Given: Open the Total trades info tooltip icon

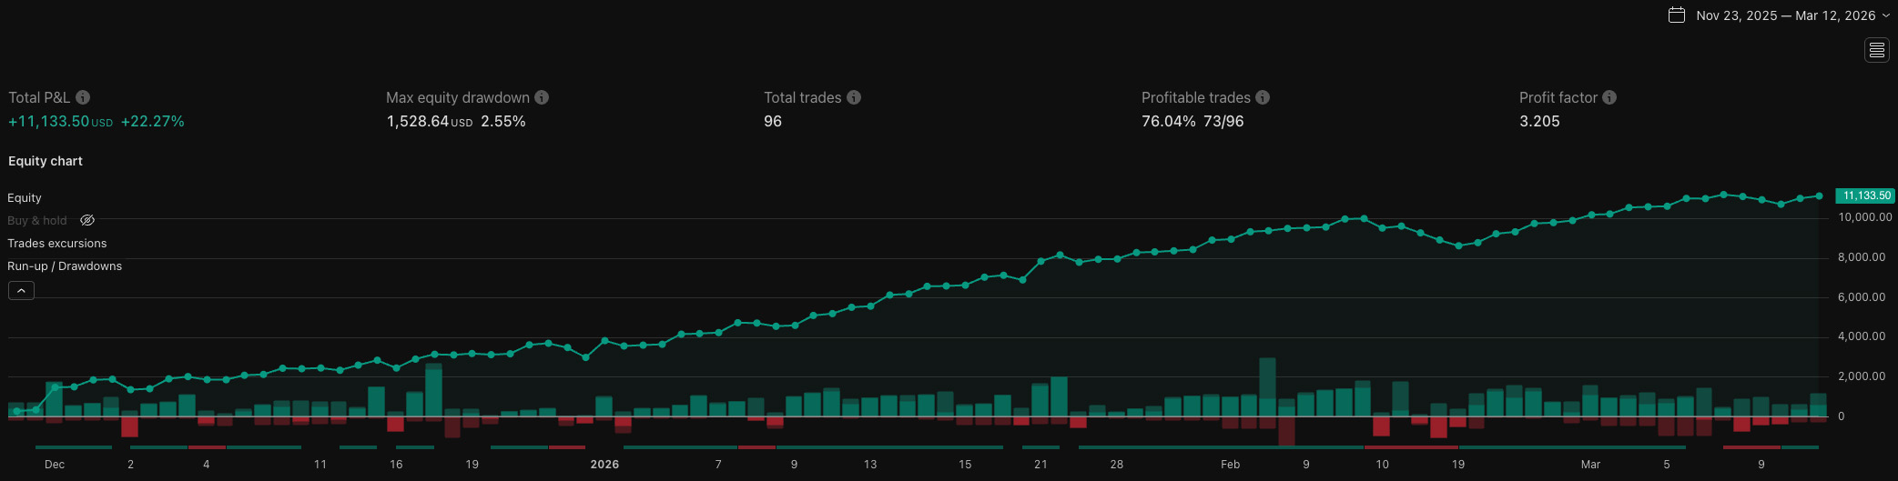Looking at the screenshot, I should coord(854,97).
